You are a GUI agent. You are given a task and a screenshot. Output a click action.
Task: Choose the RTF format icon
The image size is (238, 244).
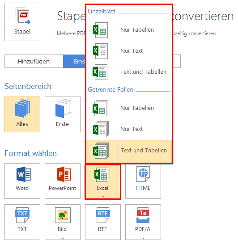103,222
